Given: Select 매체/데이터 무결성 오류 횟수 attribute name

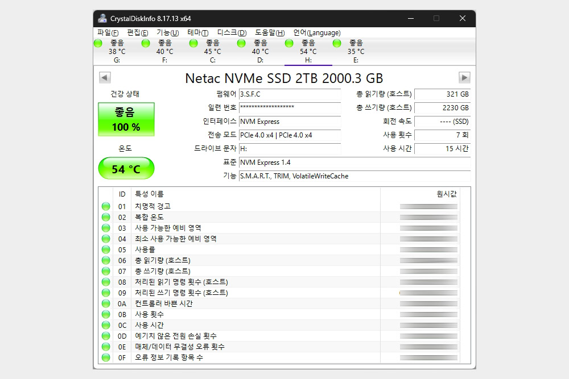Looking at the screenshot, I should [x=180, y=347].
